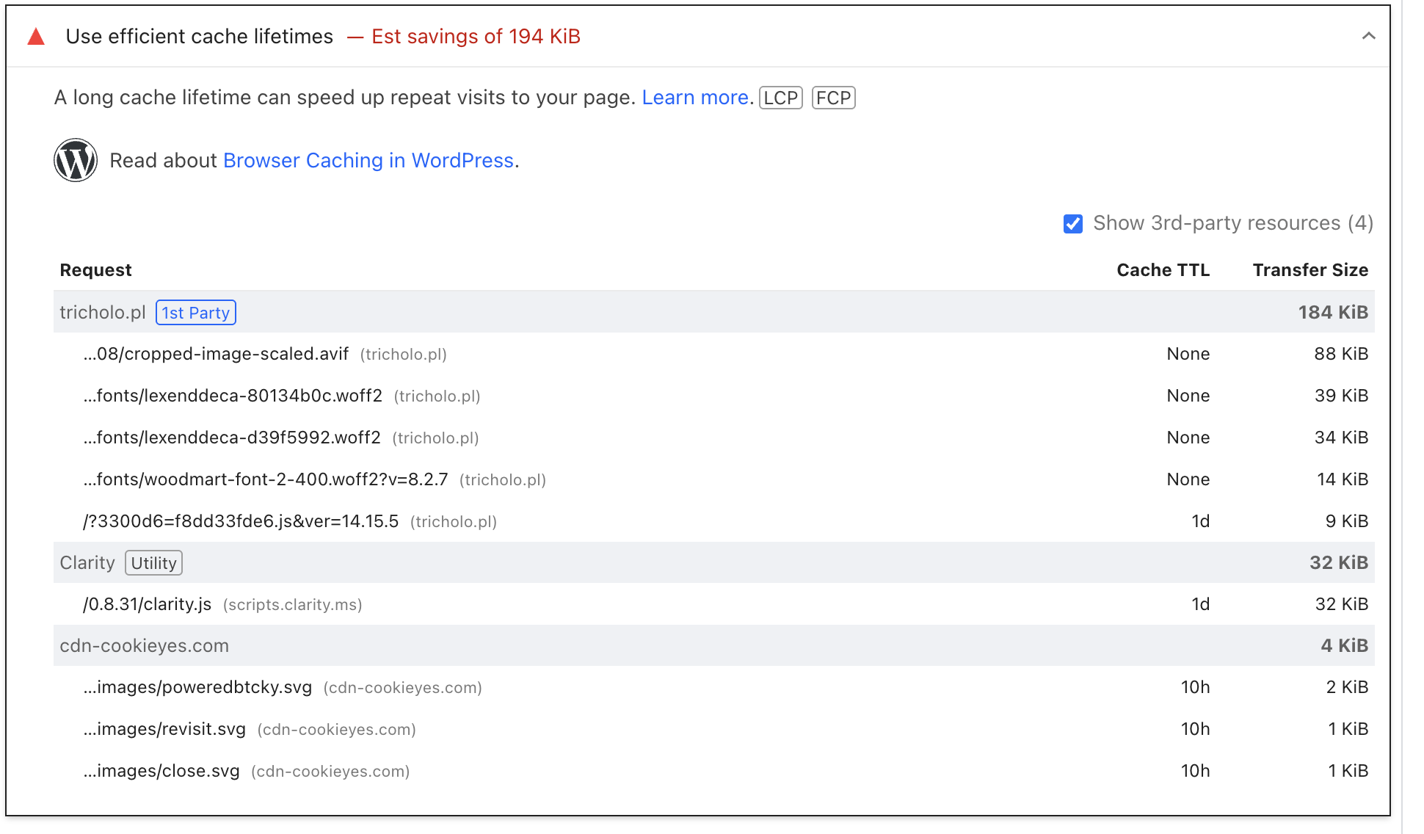
Task: Open cropped-image-scaled.avif request URL
Action: click(x=216, y=354)
